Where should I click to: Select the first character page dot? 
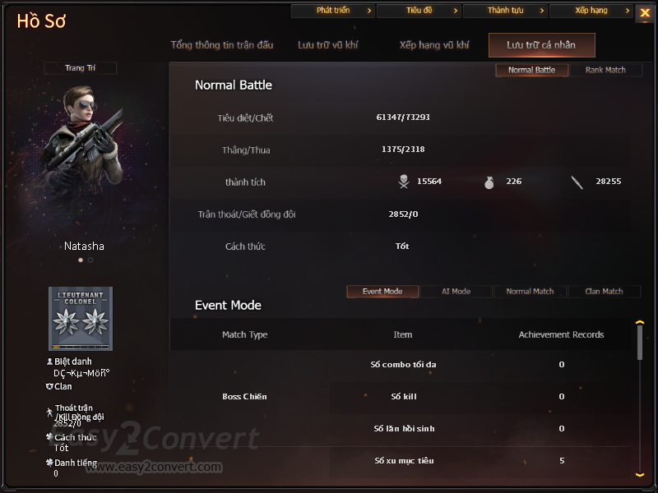[x=81, y=260]
